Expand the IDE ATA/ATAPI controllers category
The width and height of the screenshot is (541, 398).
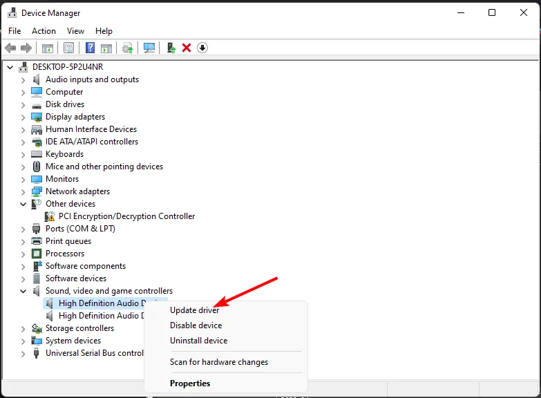(23, 142)
